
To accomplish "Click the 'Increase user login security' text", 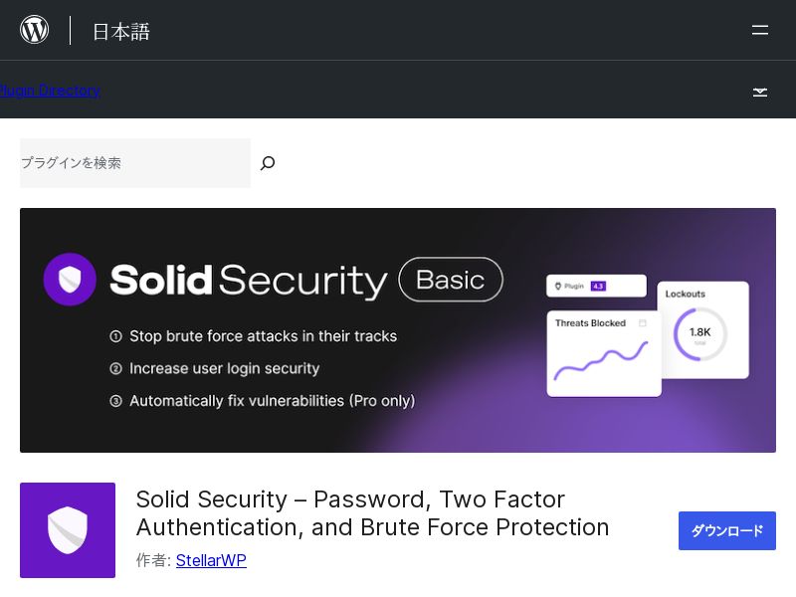I will 224,368.
